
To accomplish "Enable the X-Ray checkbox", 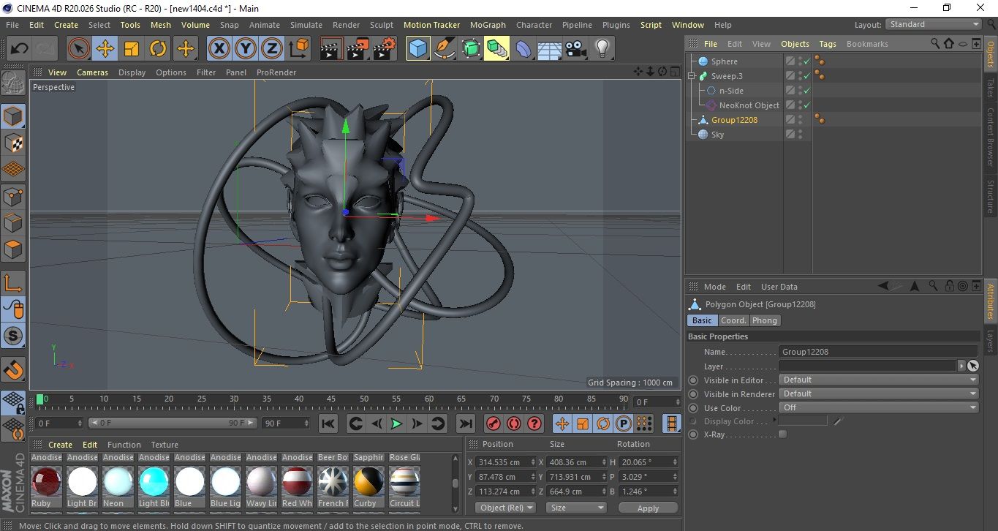I will click(x=783, y=434).
